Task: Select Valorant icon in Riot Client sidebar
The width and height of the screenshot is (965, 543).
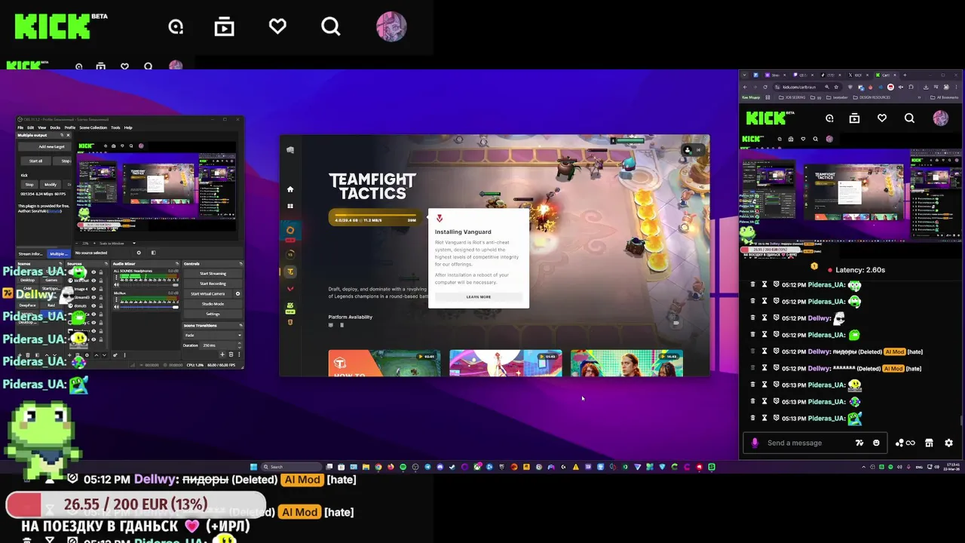Action: point(290,289)
